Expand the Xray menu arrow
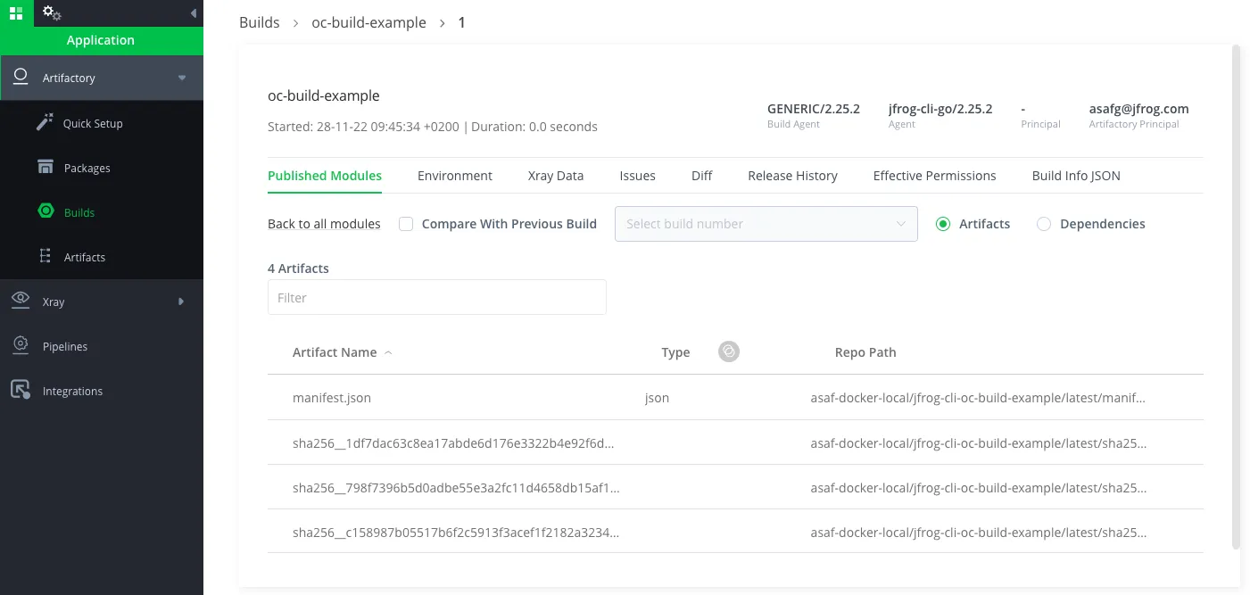Viewport: 1250px width, 595px height. (181, 302)
